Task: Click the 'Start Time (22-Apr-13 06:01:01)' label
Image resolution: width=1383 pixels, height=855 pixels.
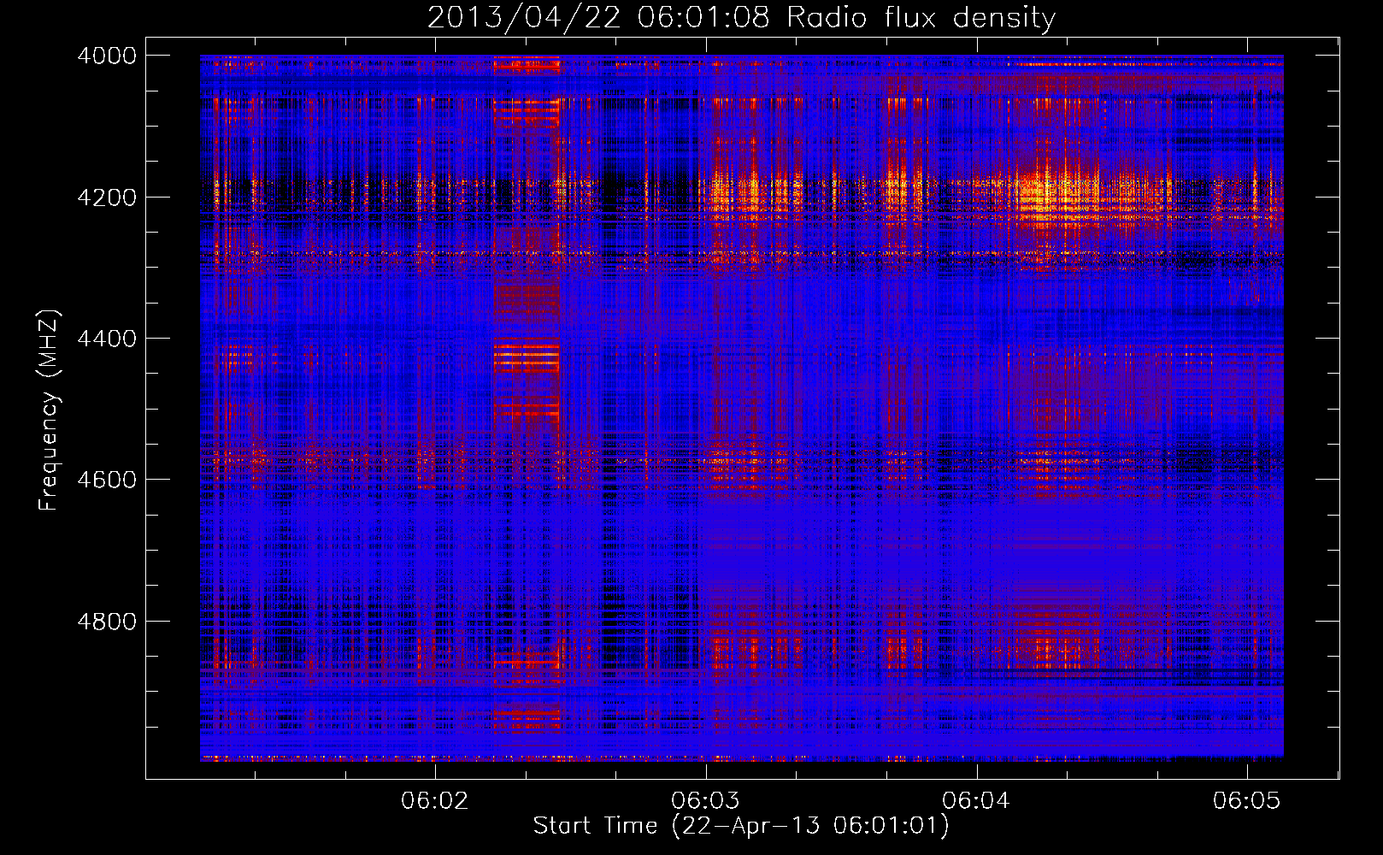Action: [741, 826]
